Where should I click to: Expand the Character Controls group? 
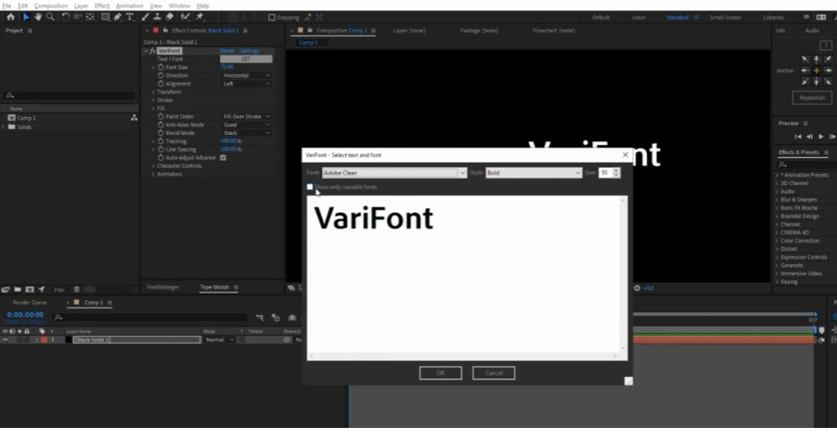(153, 166)
